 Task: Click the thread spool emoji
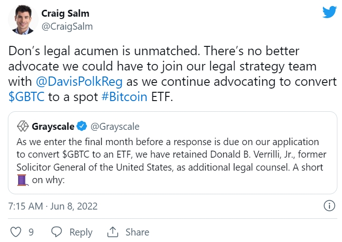click(23, 179)
